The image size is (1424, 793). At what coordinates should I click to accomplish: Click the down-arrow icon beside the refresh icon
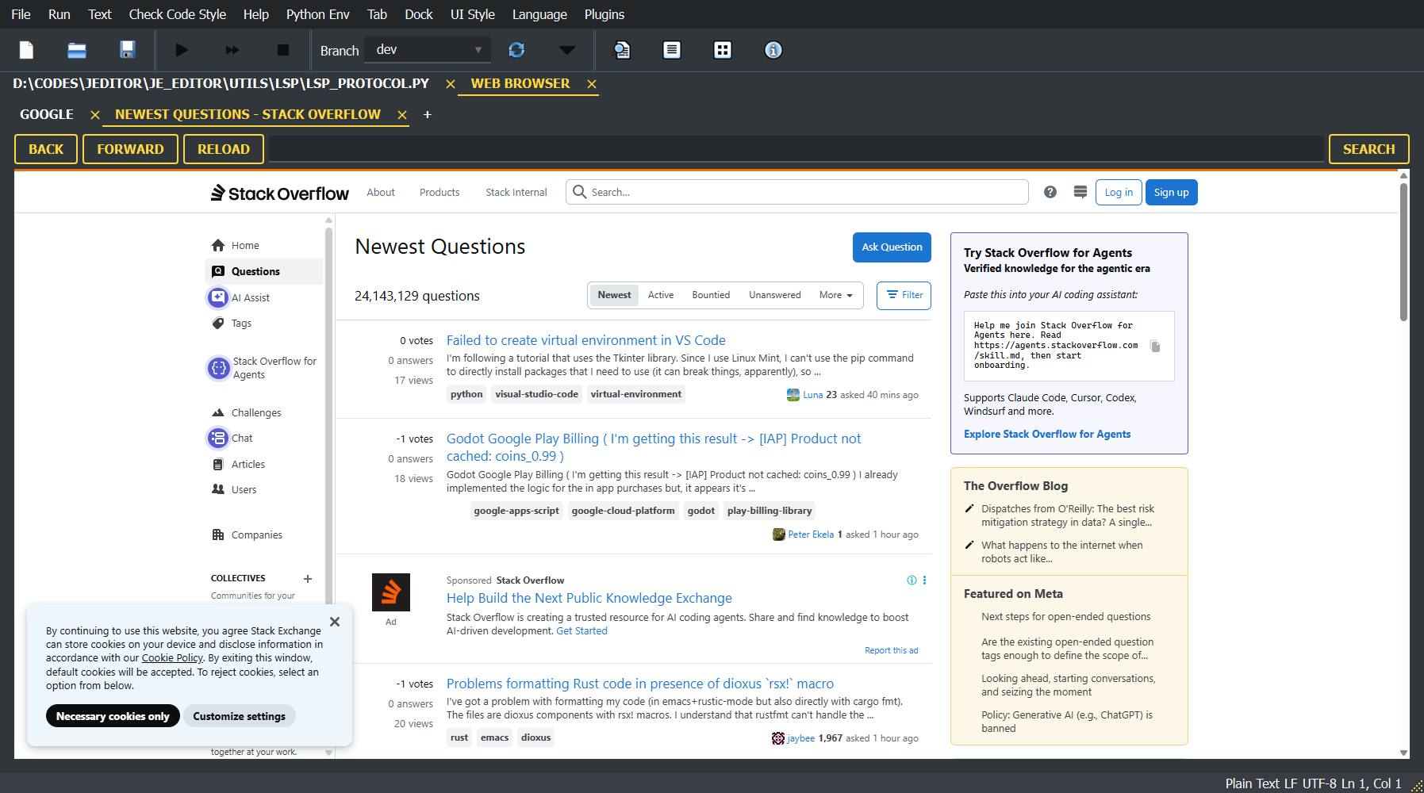coord(567,50)
